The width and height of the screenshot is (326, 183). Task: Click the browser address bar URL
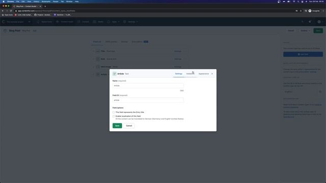46,11
